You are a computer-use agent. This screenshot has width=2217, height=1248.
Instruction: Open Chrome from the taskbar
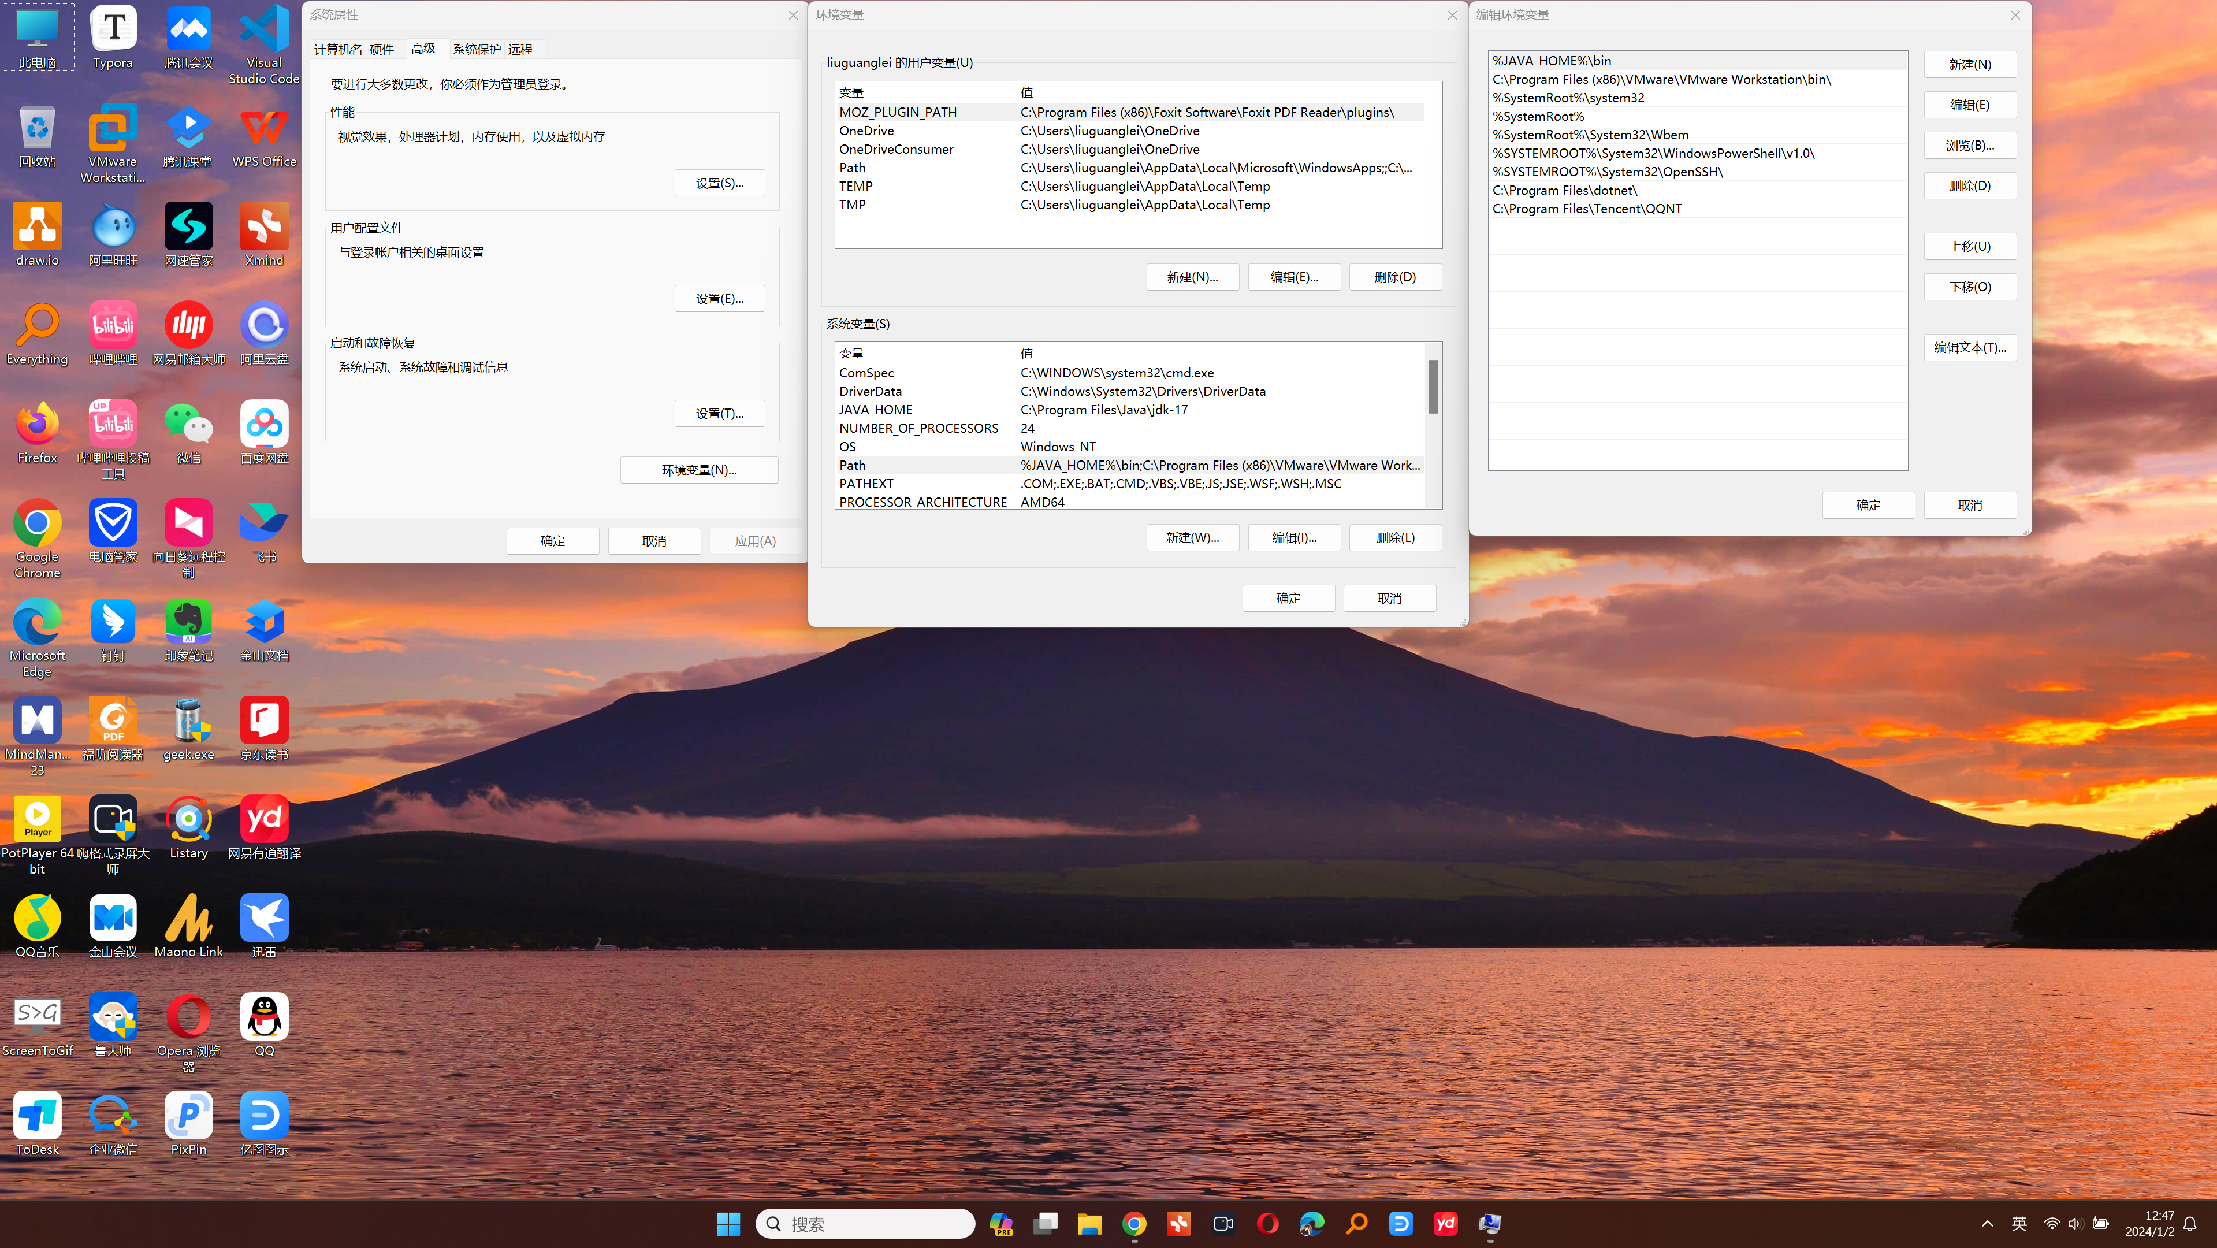tap(1134, 1224)
